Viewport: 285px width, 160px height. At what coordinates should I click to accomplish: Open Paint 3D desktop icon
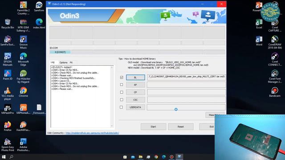[x=8, y=75]
